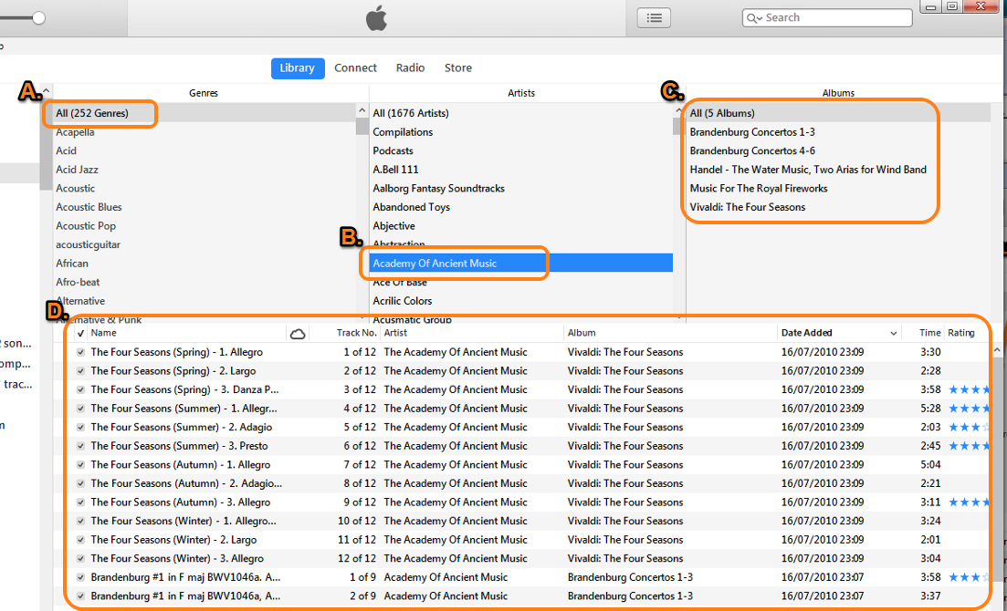Select artist Academy Of Ancient Music
Image resolution: width=1007 pixels, height=611 pixels.
(520, 264)
